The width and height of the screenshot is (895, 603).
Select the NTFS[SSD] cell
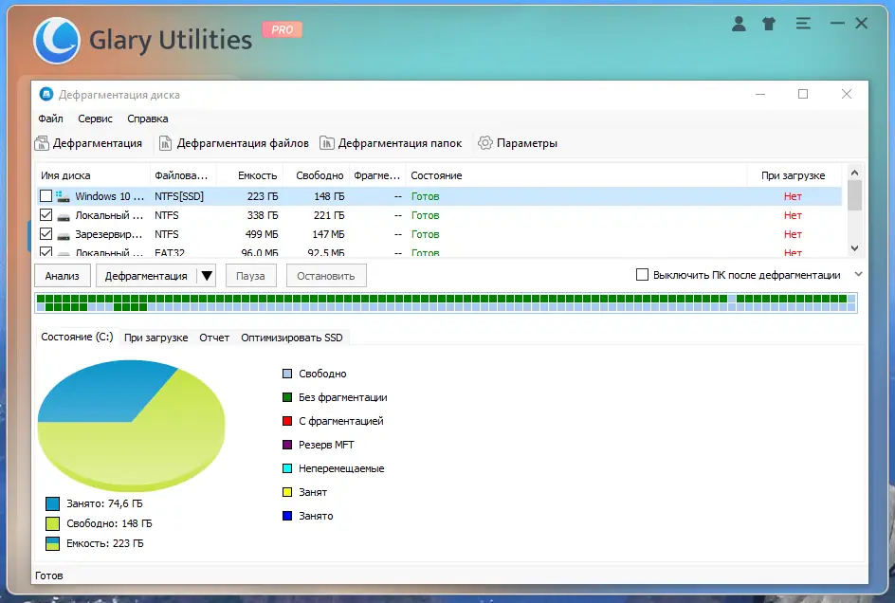(179, 196)
